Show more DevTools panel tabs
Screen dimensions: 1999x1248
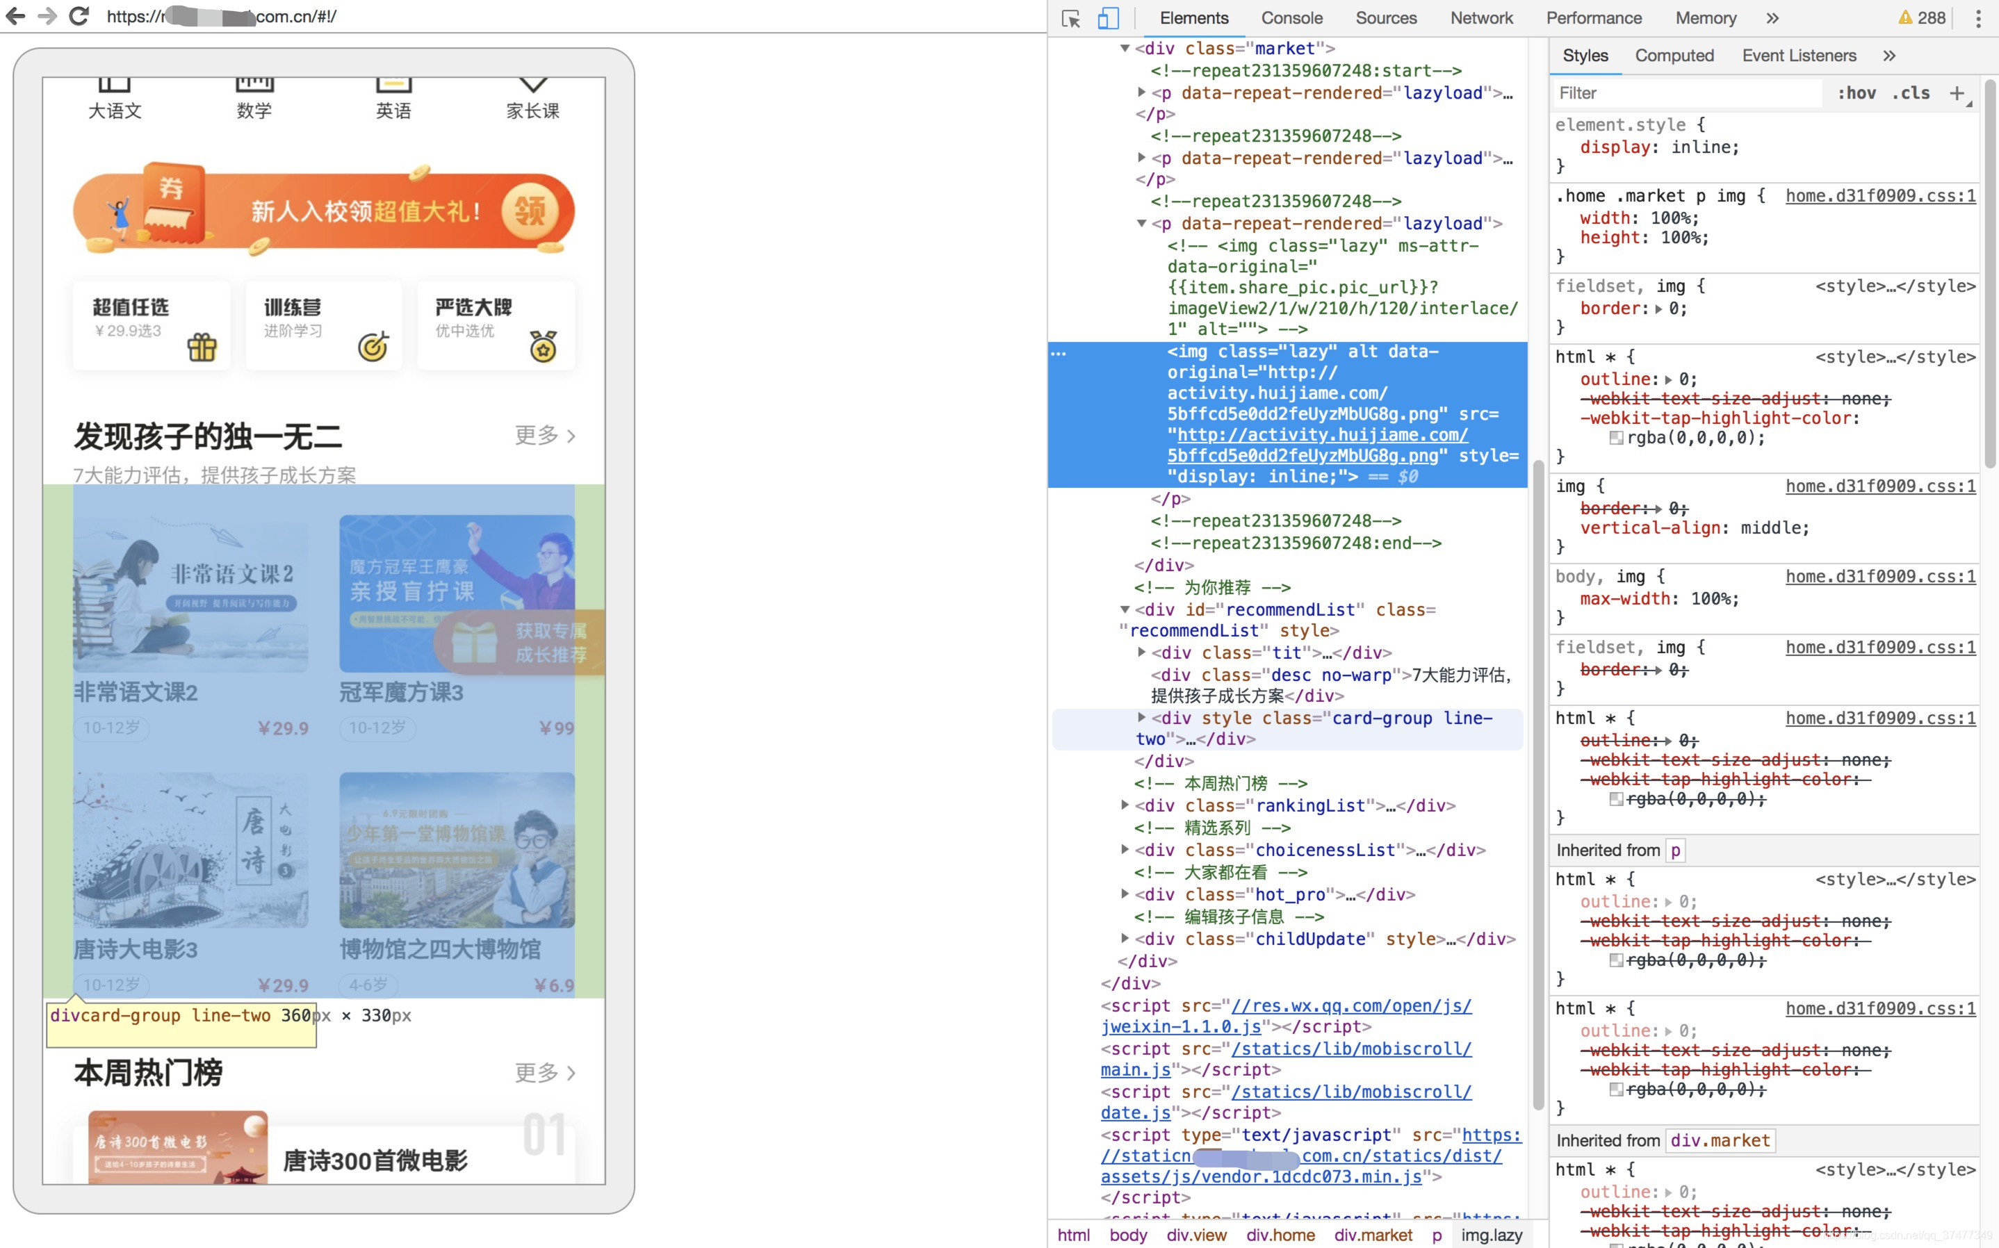pos(1772,18)
